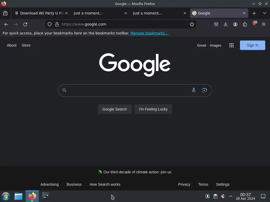The height and width of the screenshot is (202, 270).
Task: Start voice search microphone
Action: click(x=194, y=90)
